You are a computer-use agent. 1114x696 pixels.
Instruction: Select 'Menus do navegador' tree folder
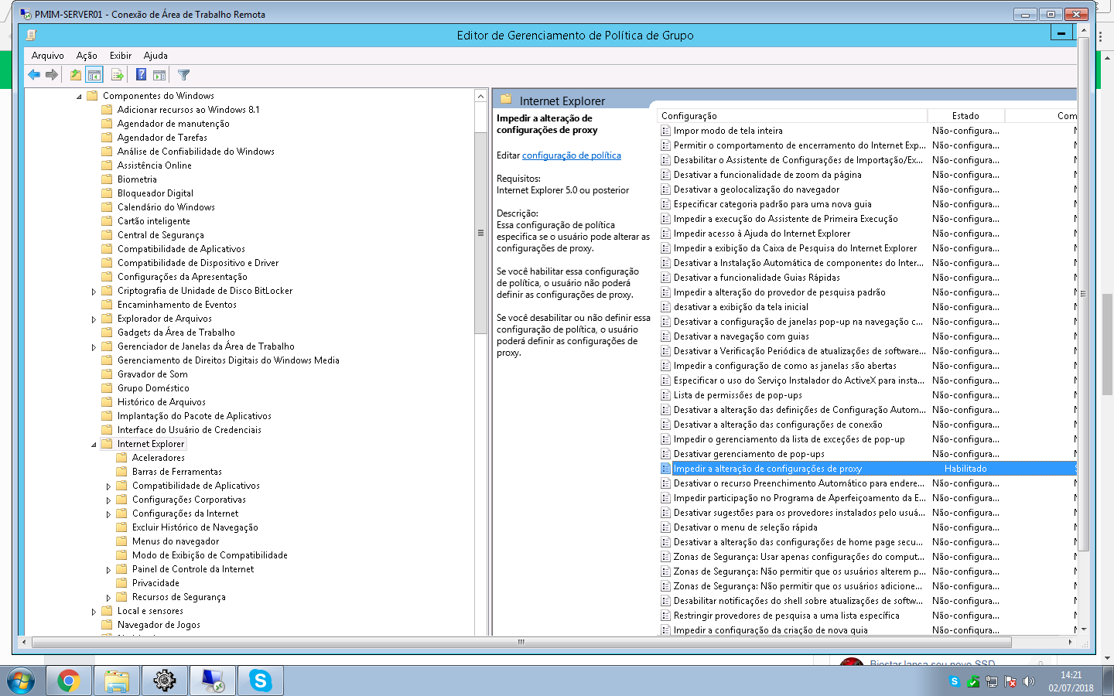[176, 541]
